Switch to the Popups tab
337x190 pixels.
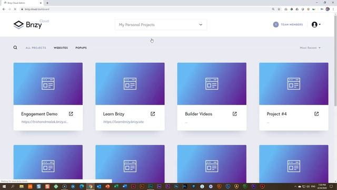pyautogui.click(x=81, y=47)
